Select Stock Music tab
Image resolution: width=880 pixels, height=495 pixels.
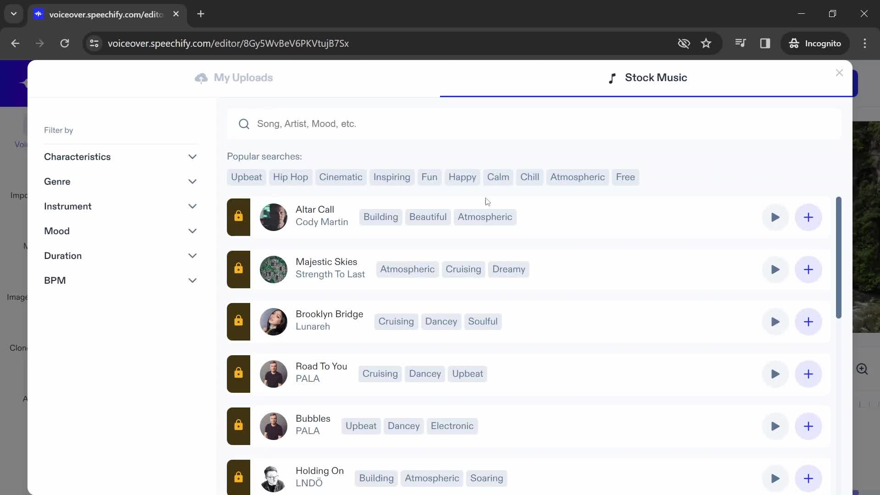pos(648,77)
